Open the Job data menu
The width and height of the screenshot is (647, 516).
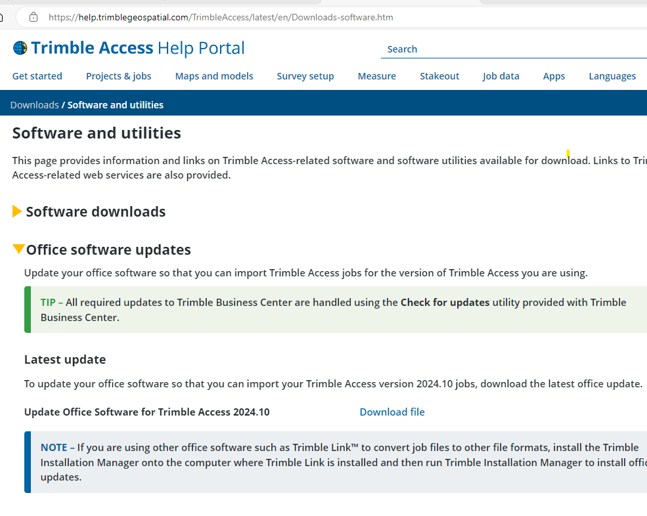tap(501, 76)
